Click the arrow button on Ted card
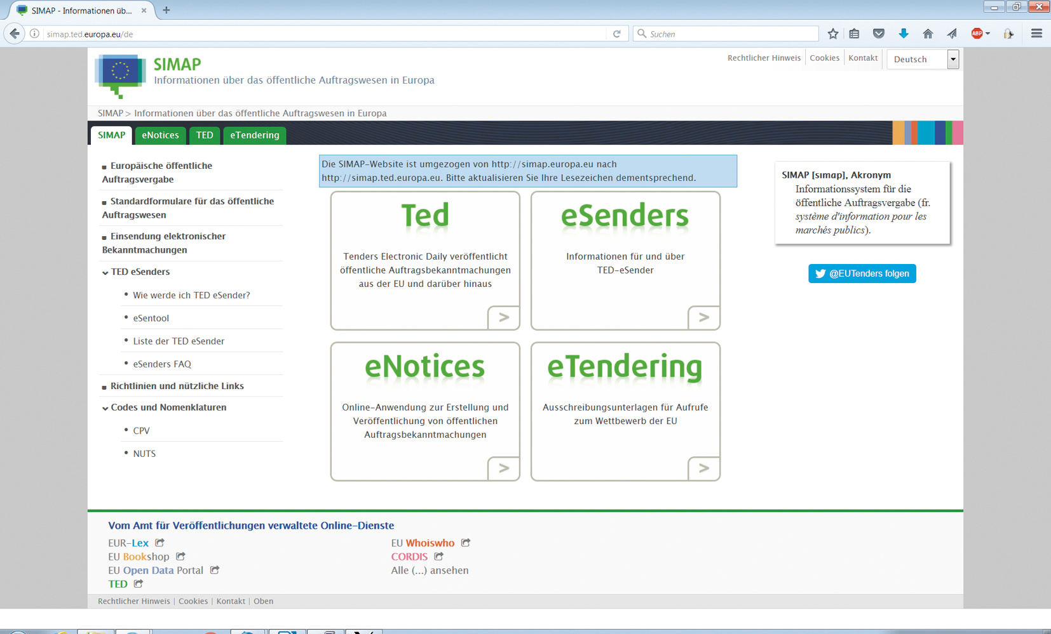 click(x=504, y=317)
